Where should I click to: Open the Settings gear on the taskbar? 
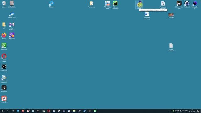click(59, 111)
